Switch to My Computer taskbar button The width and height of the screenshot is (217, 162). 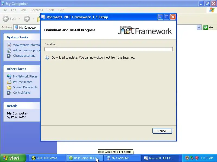[122, 158]
